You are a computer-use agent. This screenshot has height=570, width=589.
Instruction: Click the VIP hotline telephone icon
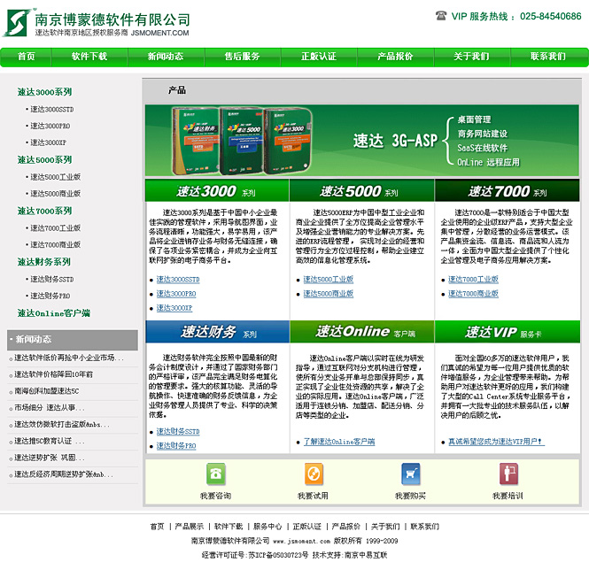(441, 16)
